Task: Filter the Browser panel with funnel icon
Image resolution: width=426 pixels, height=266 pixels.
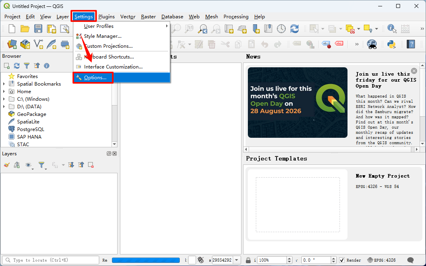Action: [27, 66]
